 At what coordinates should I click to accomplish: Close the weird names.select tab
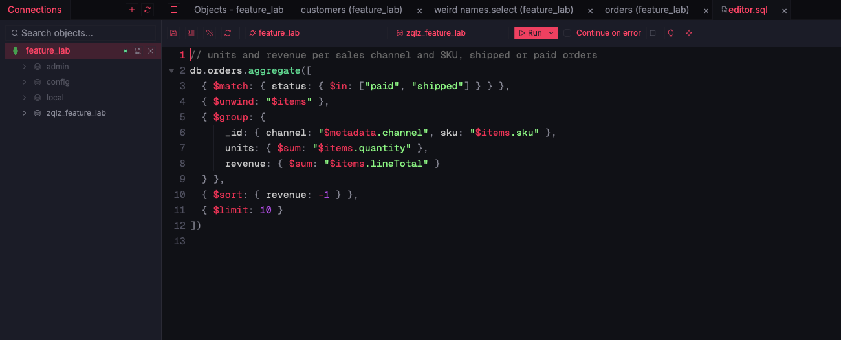tap(590, 11)
